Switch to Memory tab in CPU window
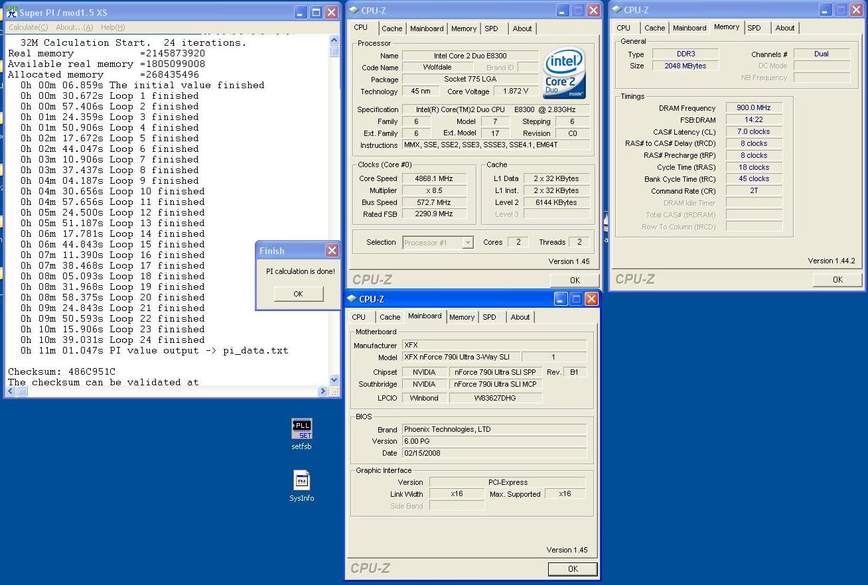Viewport: 868px width, 585px height. point(464,29)
